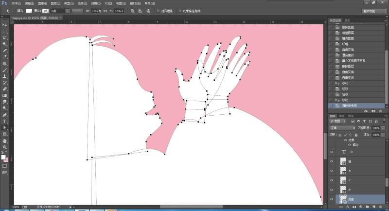Delete layer trash icon in Layers panel

point(380,207)
